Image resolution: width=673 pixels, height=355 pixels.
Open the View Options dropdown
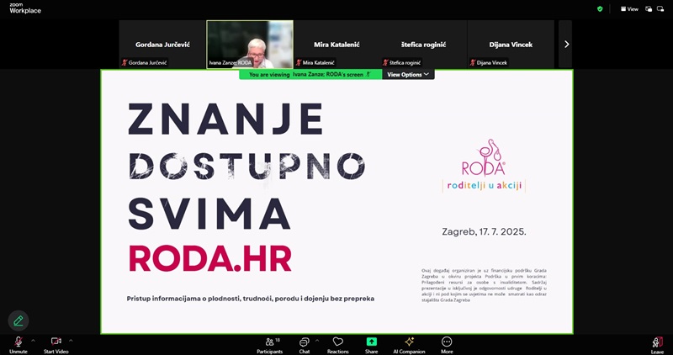[408, 74]
